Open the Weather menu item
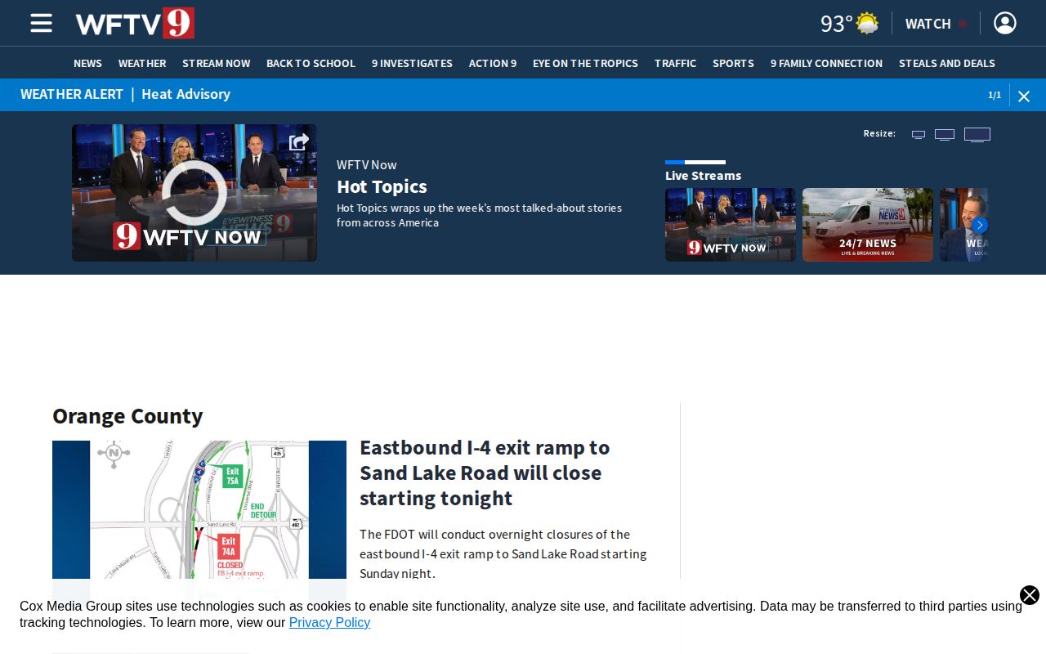This screenshot has height=654, width=1046. [x=142, y=63]
